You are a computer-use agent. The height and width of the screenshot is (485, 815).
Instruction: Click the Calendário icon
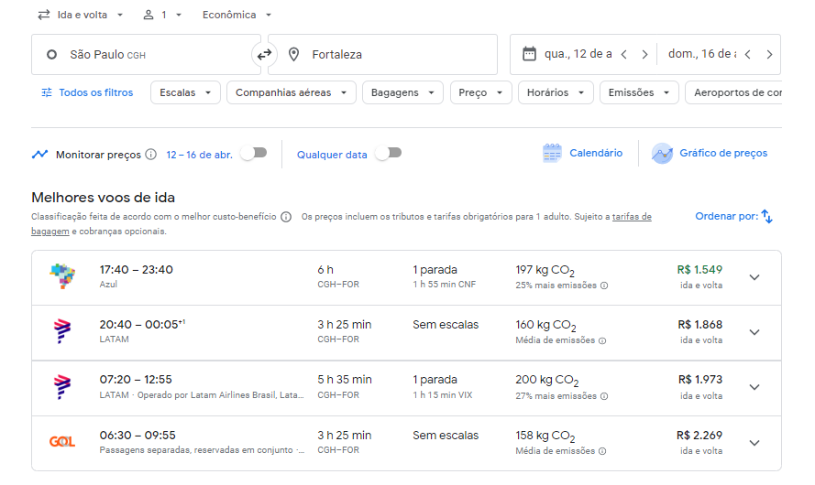coord(552,154)
